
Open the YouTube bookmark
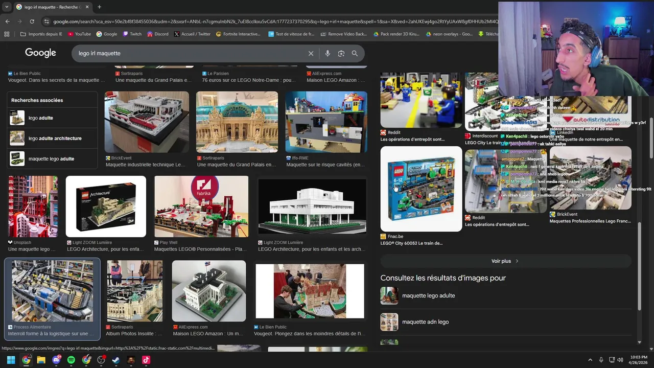coord(79,34)
